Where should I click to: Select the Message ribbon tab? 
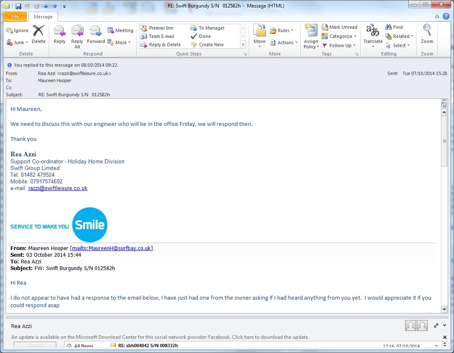[x=43, y=17]
